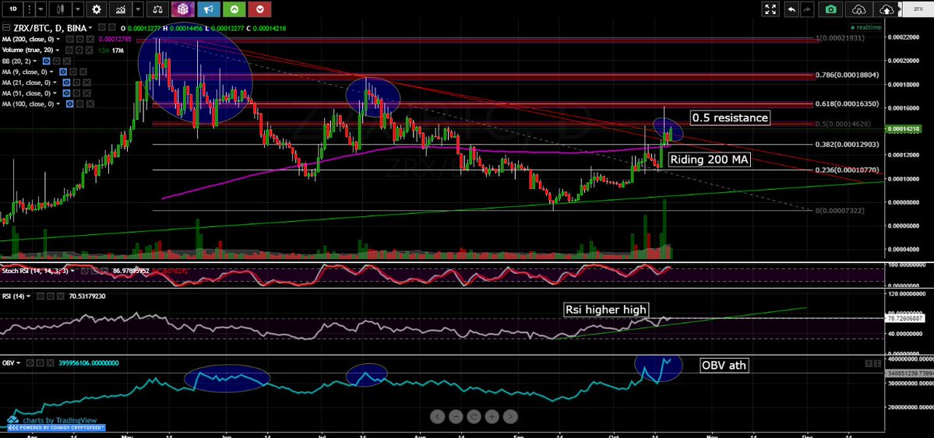Select the 'Rsi higher high' text annotation

606,310
